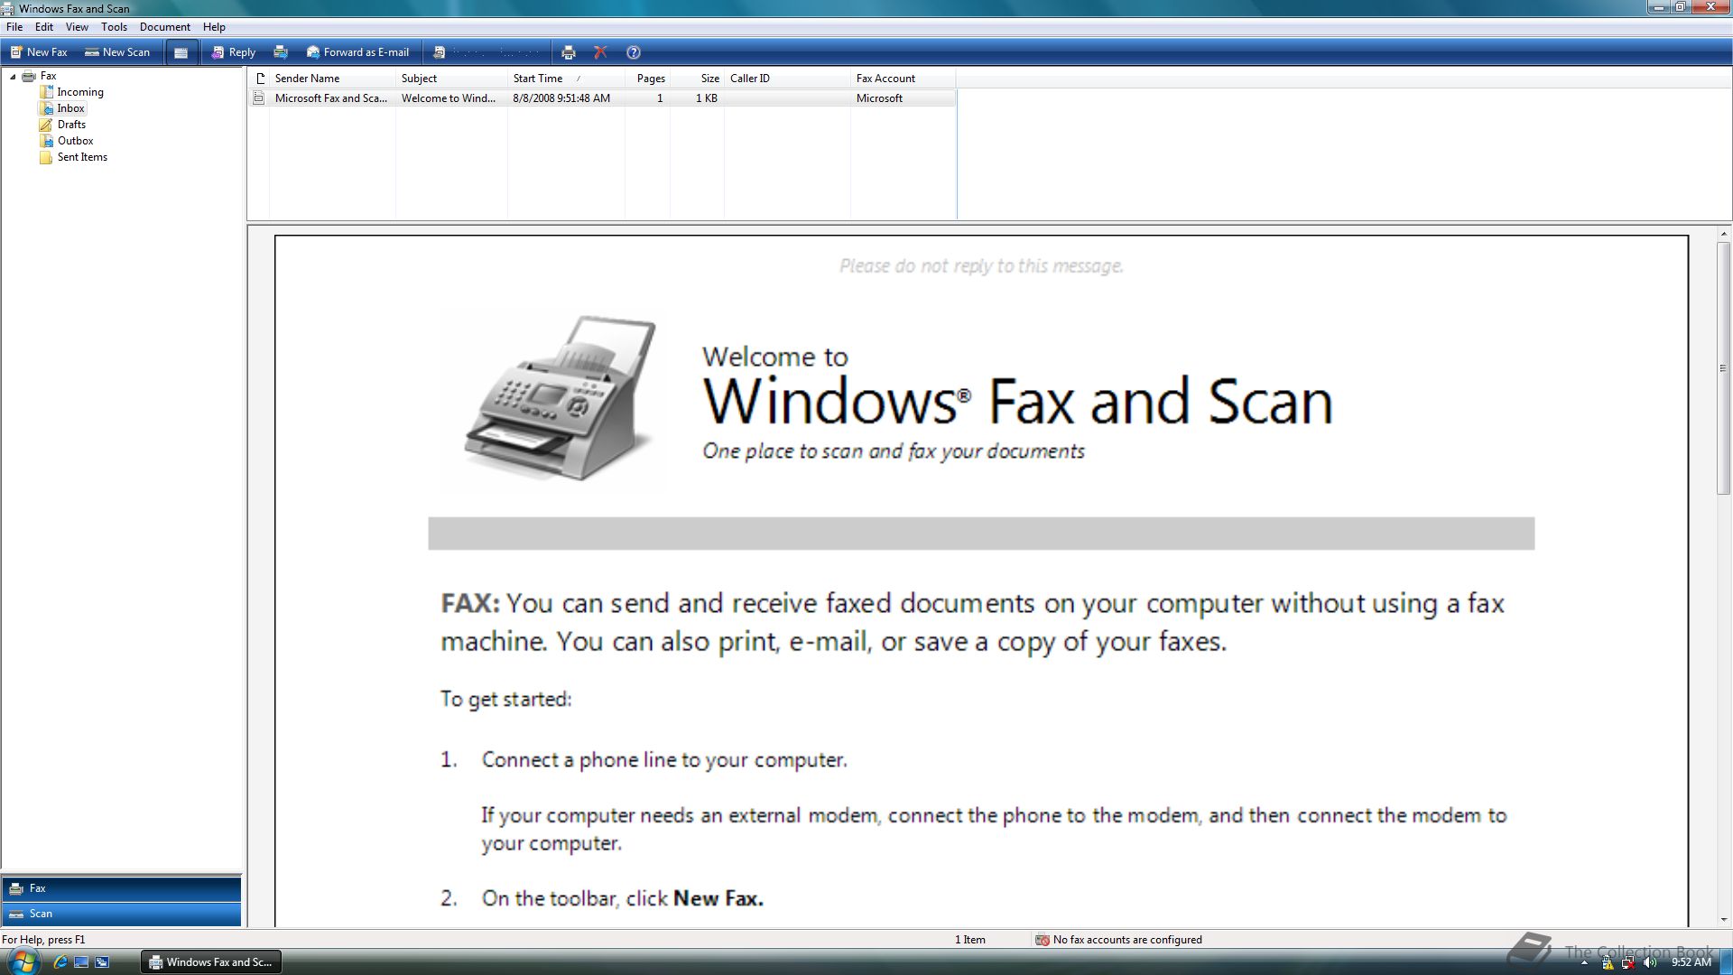1733x975 pixels.
Task: Open the View menu
Action: (x=77, y=27)
